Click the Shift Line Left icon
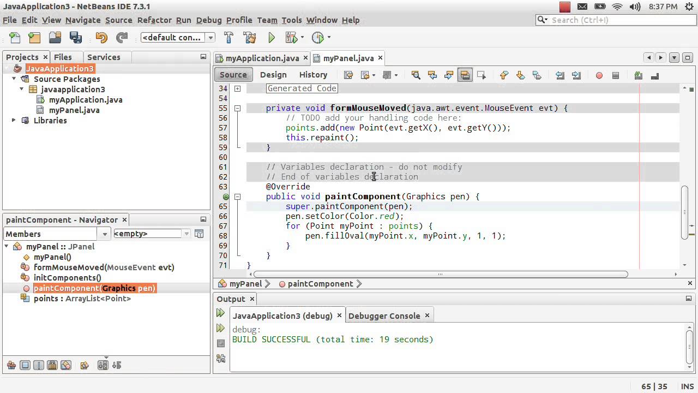This screenshot has height=393, width=698. [559, 75]
